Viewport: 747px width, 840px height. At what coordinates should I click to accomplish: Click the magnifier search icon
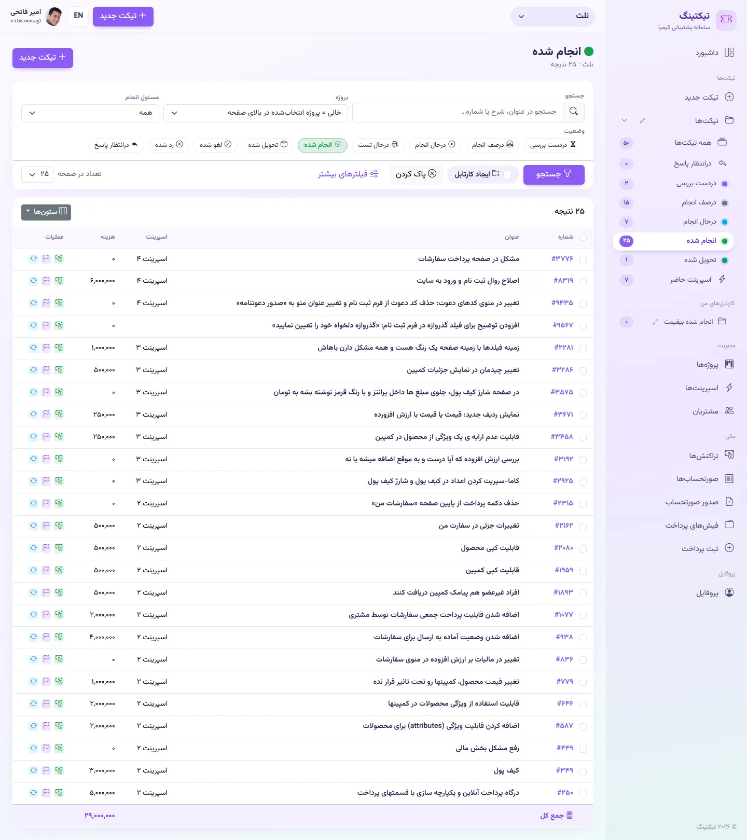pos(574,112)
